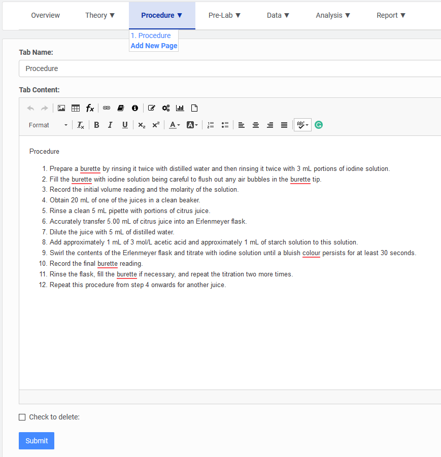Redo the last undone edit
441x457 pixels.
pyautogui.click(x=44, y=108)
